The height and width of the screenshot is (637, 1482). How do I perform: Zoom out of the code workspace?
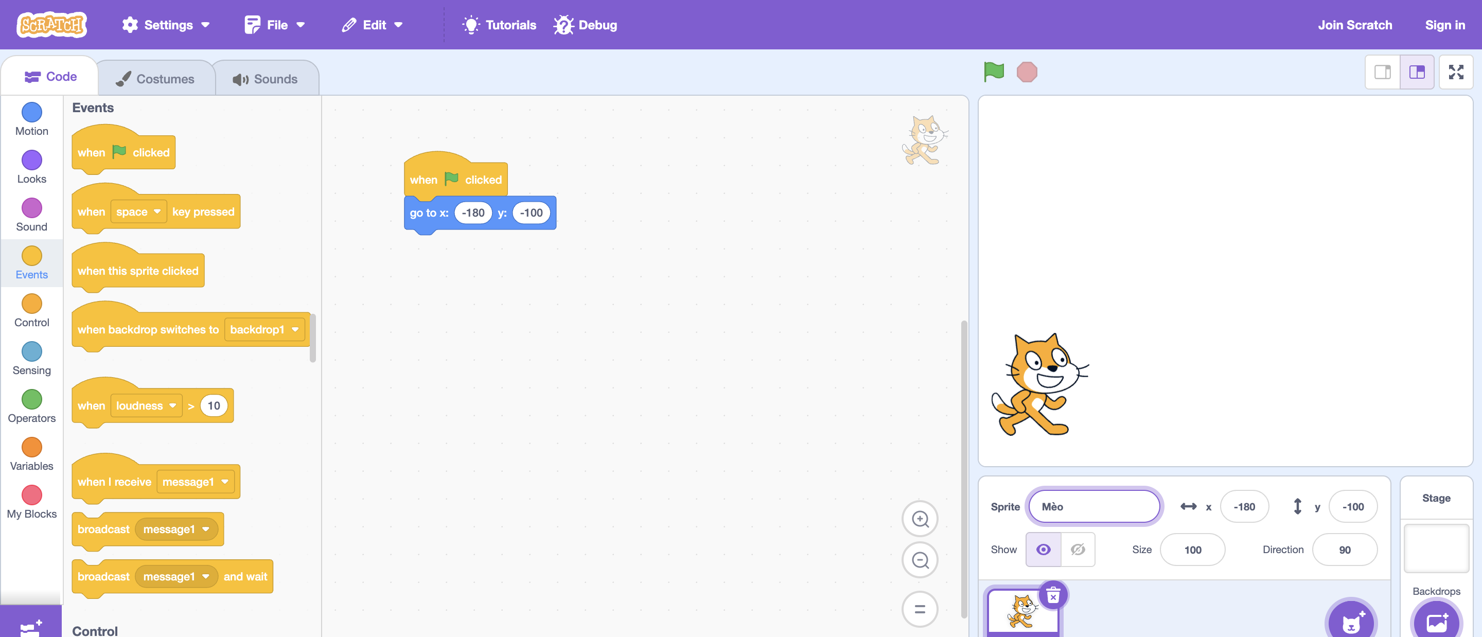[920, 560]
